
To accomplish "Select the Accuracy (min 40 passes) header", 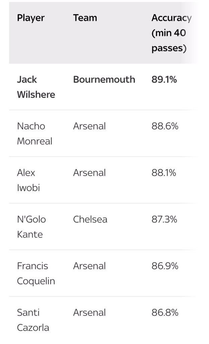I will 171,33.
